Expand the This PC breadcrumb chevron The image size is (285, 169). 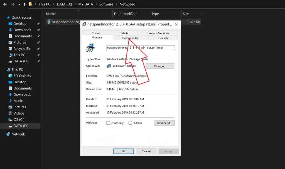click(54, 4)
